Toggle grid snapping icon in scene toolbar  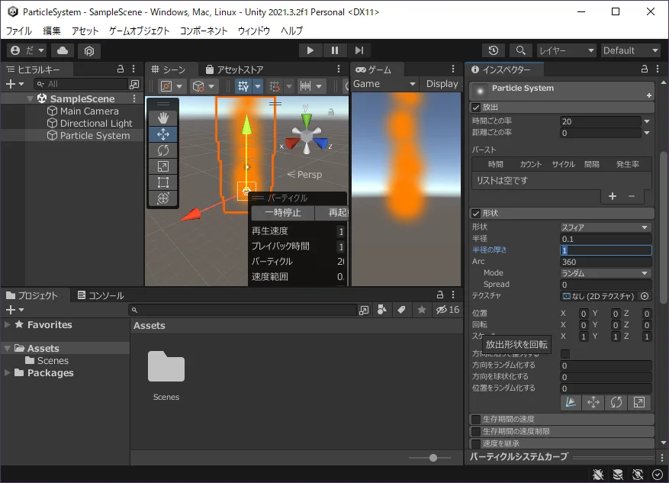pyautogui.click(x=275, y=86)
